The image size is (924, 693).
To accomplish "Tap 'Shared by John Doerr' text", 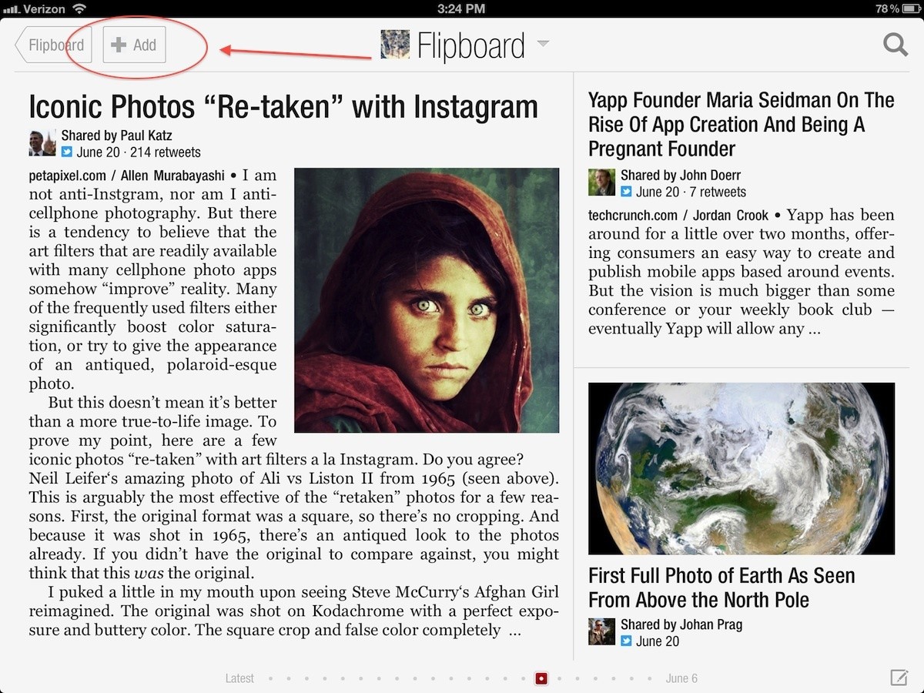I will [x=681, y=175].
